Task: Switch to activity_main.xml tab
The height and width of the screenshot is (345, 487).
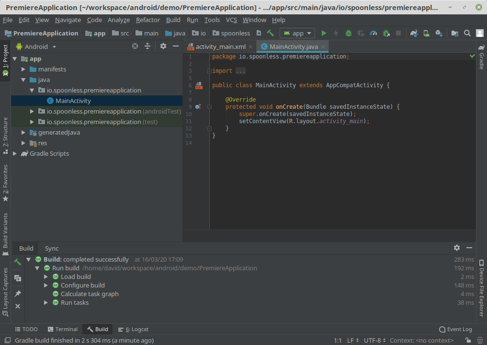Action: tap(221, 46)
